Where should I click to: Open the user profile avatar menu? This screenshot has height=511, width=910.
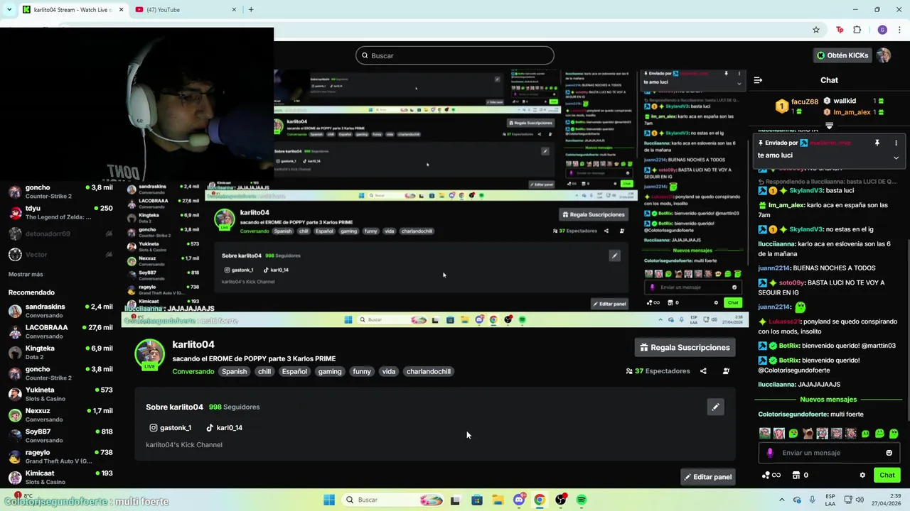[x=884, y=55]
